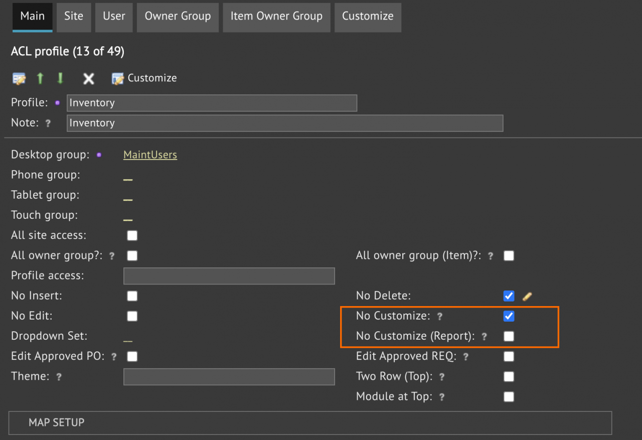The height and width of the screenshot is (440, 642).
Task: Open the Site tab
Action: (x=74, y=17)
